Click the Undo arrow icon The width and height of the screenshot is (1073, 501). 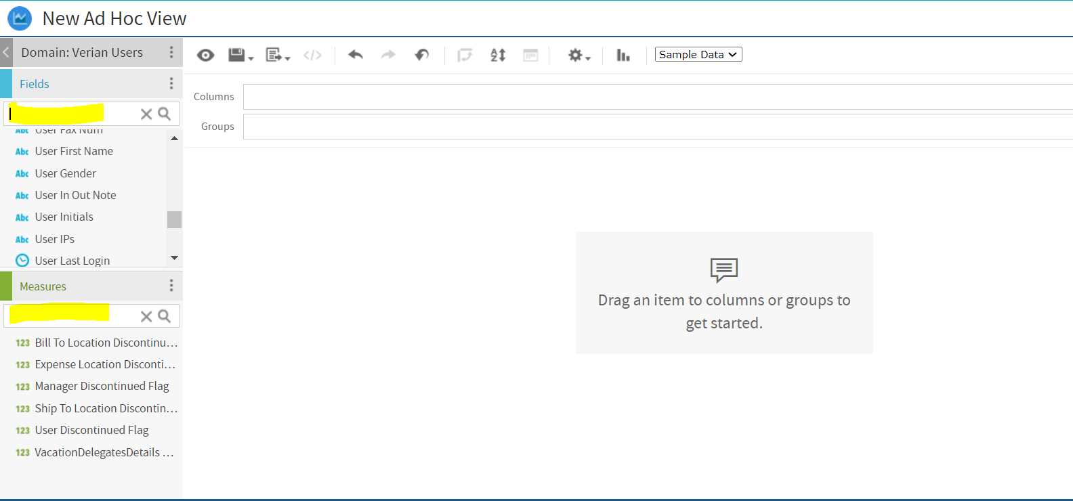tap(355, 55)
